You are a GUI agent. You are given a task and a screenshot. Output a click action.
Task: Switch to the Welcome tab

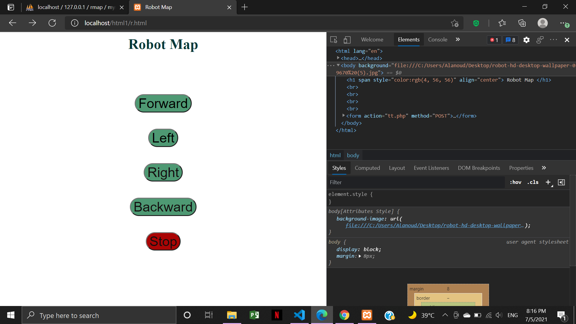(x=372, y=40)
